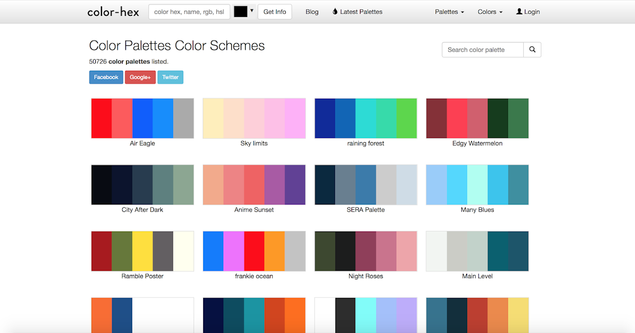Open the Blog page
Screen dimensions: 635x333
pos(312,12)
